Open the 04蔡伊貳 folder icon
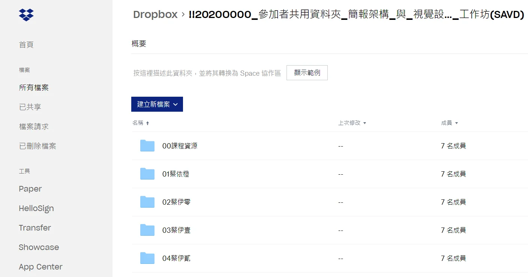This screenshot has height=277, width=528. [147, 258]
